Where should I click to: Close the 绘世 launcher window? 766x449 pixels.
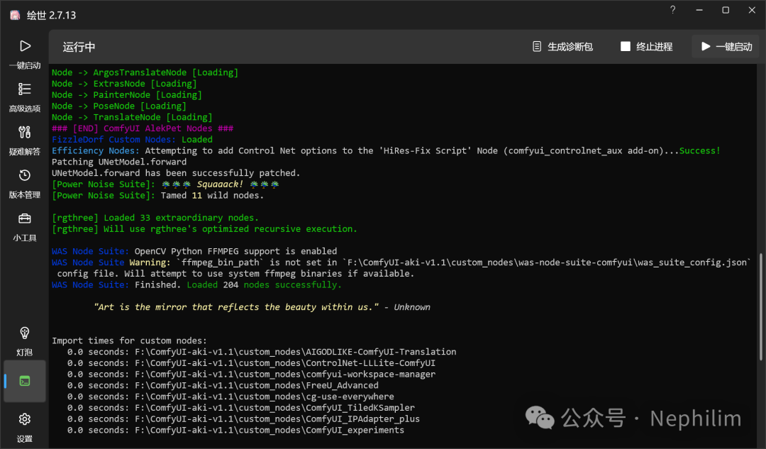(752, 10)
